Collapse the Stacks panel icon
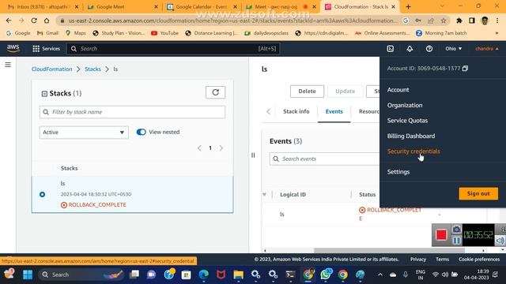 [x=44, y=94]
